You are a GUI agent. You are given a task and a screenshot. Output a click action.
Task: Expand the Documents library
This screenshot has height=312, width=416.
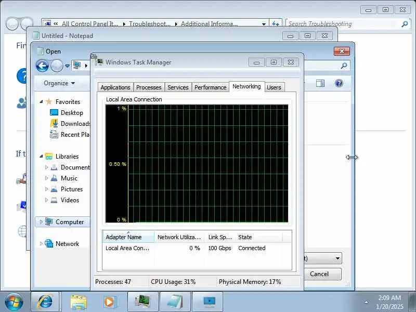point(46,167)
